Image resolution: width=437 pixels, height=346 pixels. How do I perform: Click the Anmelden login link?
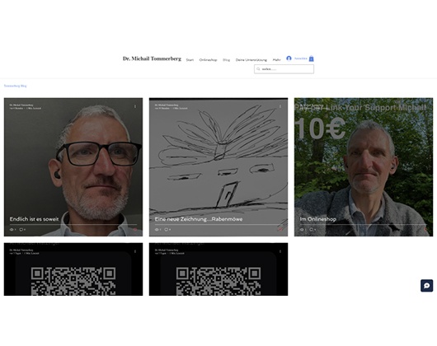pos(301,58)
